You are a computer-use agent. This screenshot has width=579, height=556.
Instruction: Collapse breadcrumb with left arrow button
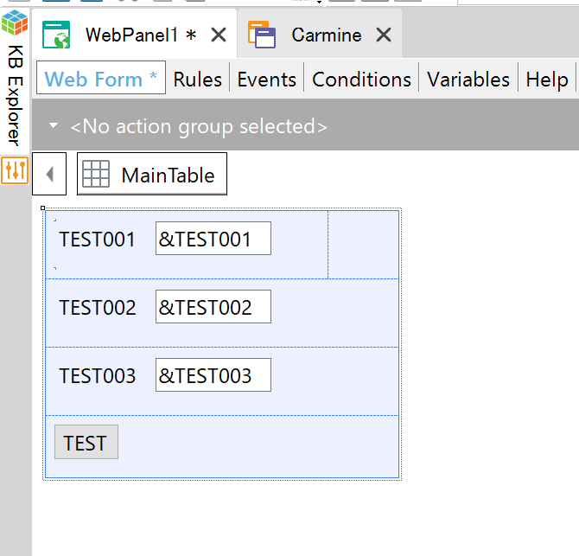pyautogui.click(x=49, y=174)
